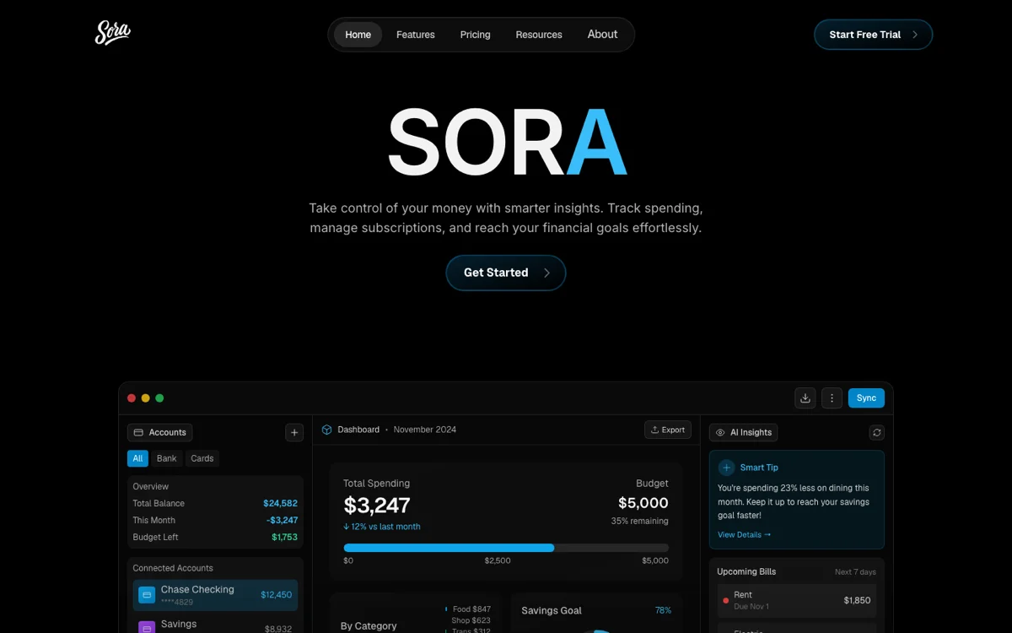The image size is (1012, 633).
Task: Switch to the Bank filter tab
Action: 167,458
